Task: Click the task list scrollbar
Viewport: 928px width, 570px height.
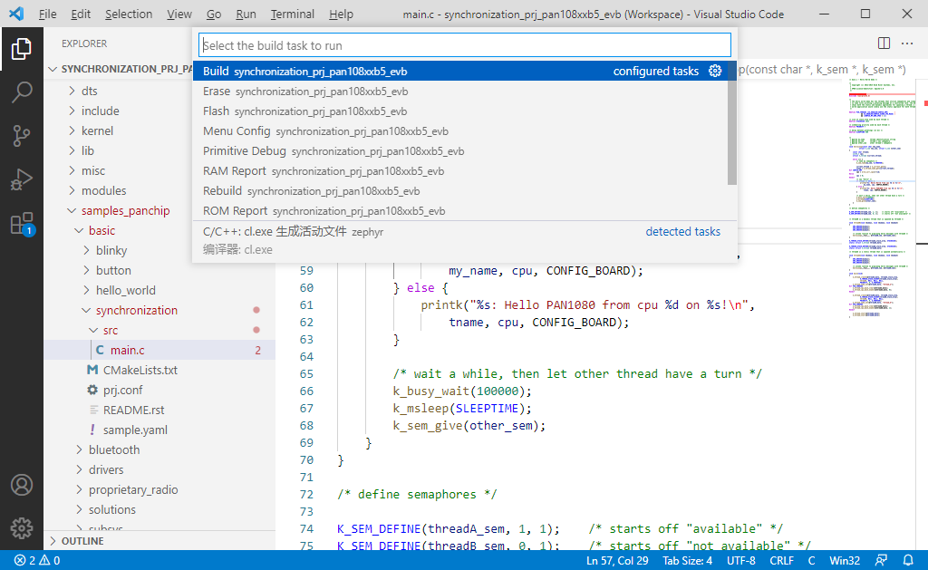Action: click(x=732, y=123)
